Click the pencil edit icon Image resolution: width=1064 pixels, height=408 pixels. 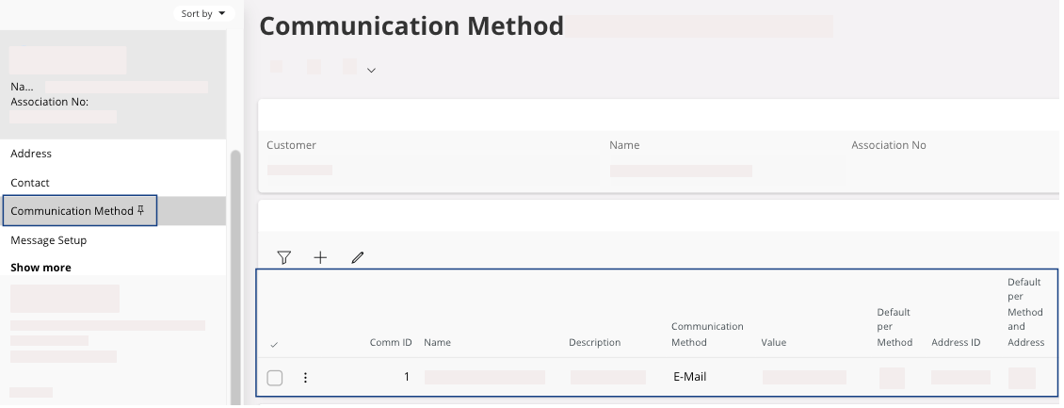(x=357, y=257)
